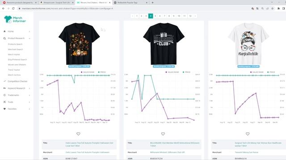Open Merch Hunter in sidebar

pyautogui.click(x=14, y=54)
